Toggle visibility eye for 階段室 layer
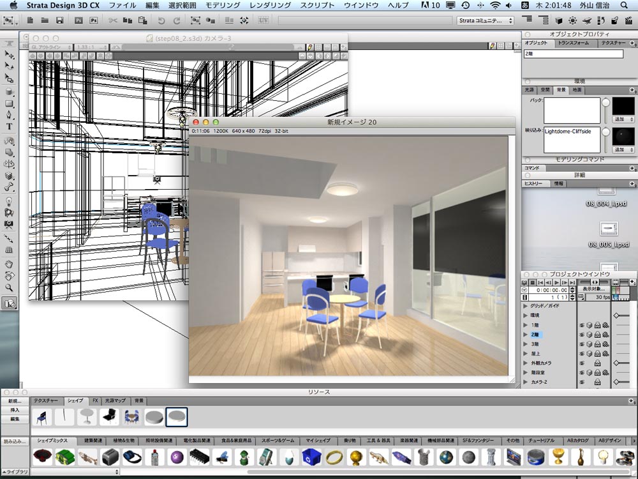This screenshot has height=479, width=638. pos(582,373)
